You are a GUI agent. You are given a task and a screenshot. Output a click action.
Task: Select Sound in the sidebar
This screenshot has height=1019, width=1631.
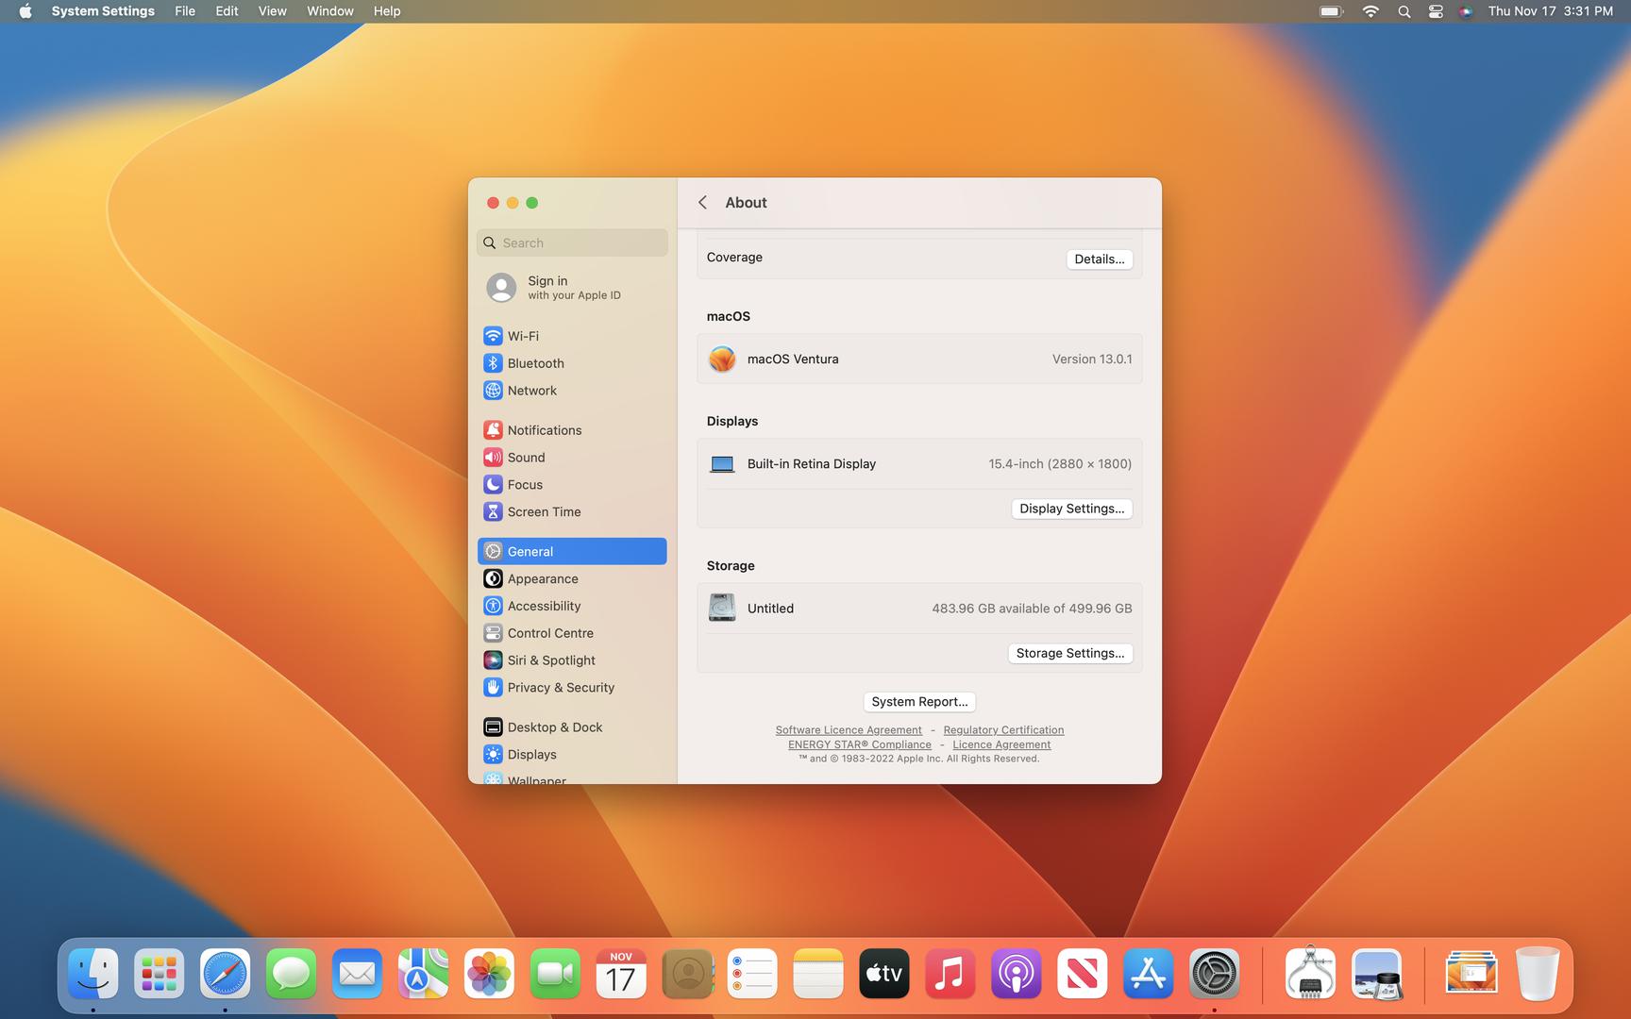pos(526,458)
